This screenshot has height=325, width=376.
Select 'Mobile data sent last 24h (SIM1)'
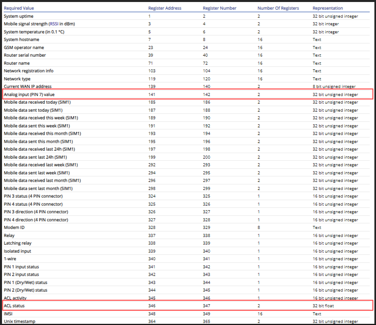click(x=35, y=157)
